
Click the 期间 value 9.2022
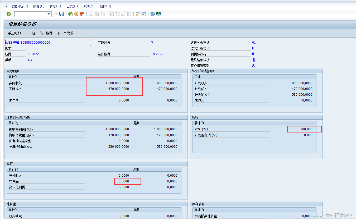point(33,54)
